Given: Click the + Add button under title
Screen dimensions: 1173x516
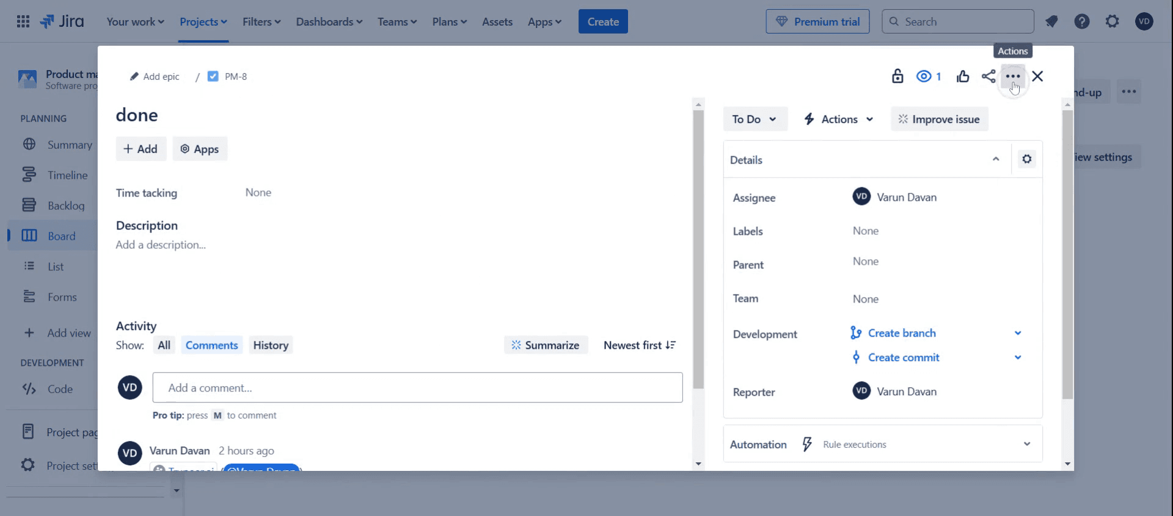Looking at the screenshot, I should coord(141,149).
